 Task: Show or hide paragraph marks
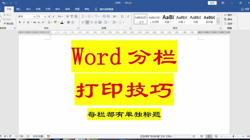[x=128, y=16]
